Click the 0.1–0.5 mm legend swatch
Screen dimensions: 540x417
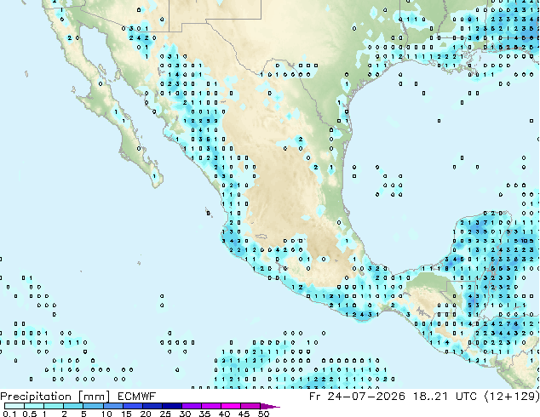[x=14, y=406]
